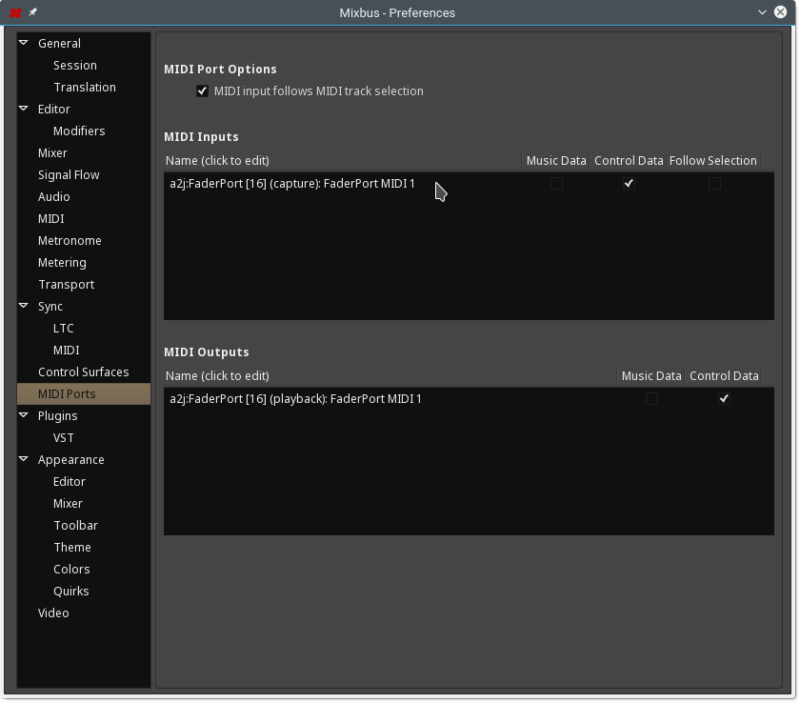Screen dimensions: 800x703
Task: Enable Music Data for FaderPort capture input
Action: pyautogui.click(x=556, y=184)
